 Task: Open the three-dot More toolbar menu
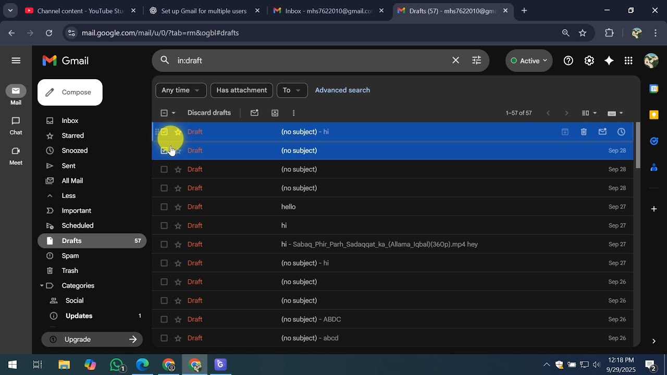294,113
